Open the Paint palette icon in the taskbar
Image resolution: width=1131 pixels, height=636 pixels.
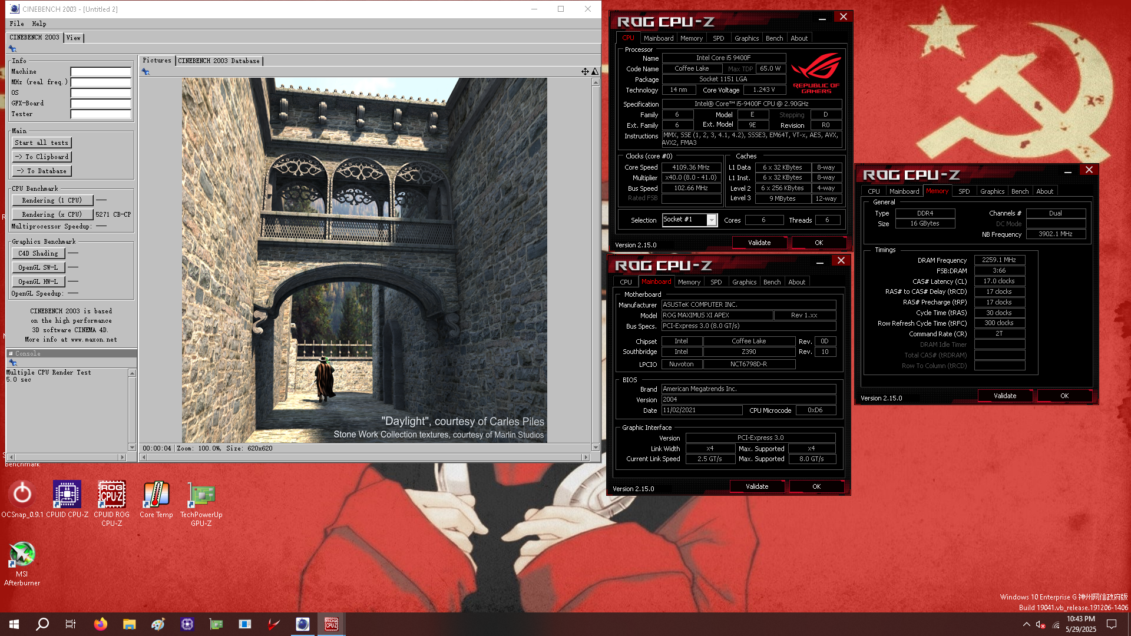(158, 624)
